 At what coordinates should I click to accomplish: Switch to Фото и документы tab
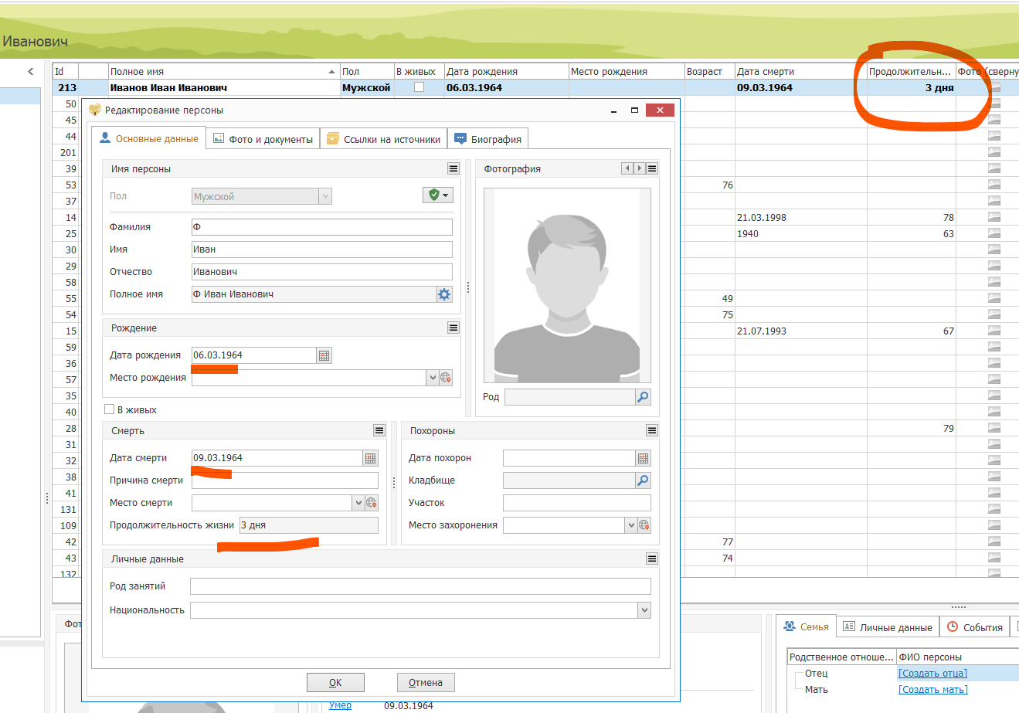pyautogui.click(x=263, y=139)
